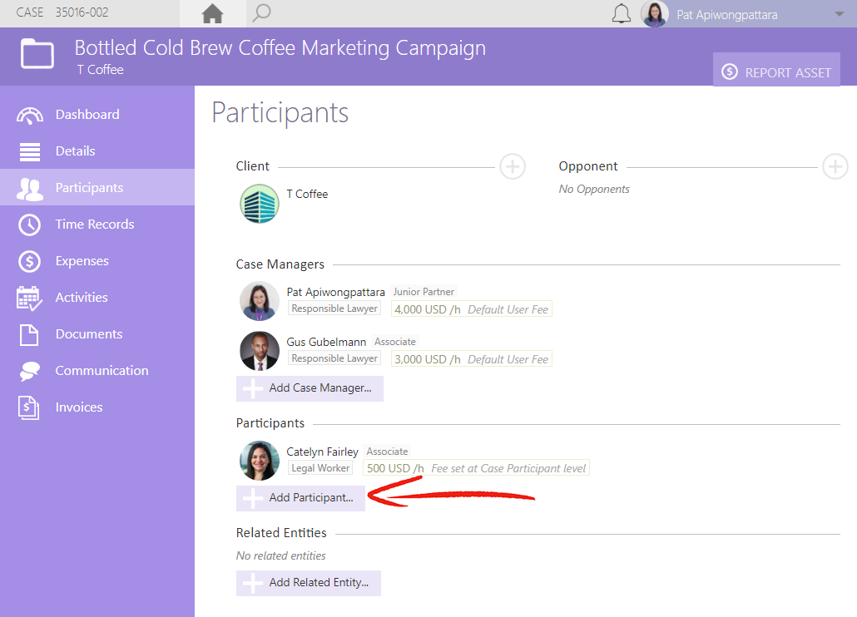Open Documents in the sidebar
The width and height of the screenshot is (857, 617).
(97, 333)
